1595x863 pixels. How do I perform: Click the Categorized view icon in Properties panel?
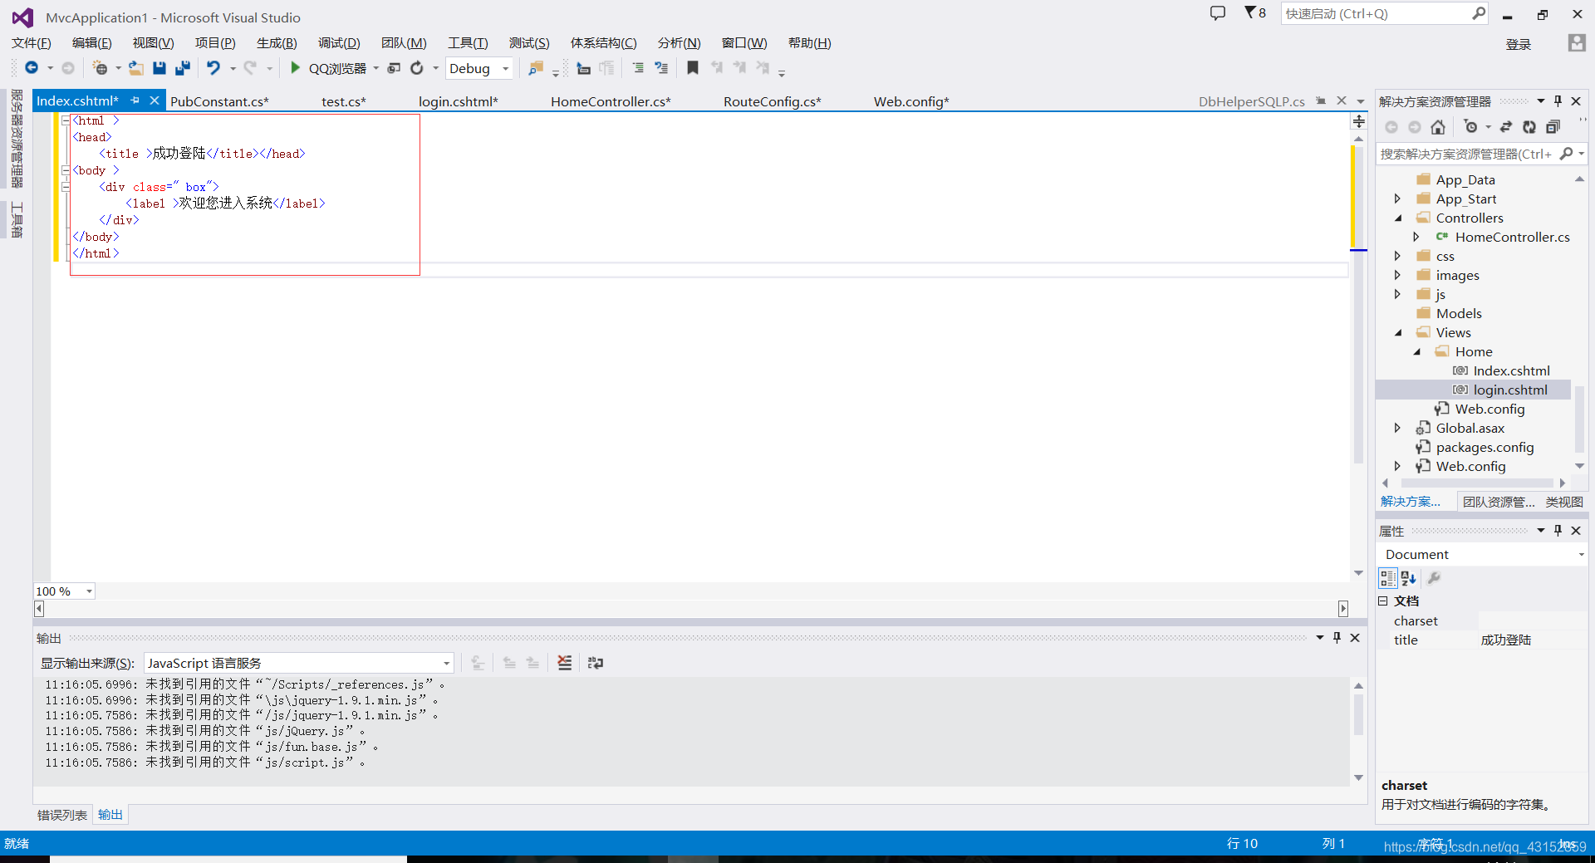point(1387,578)
